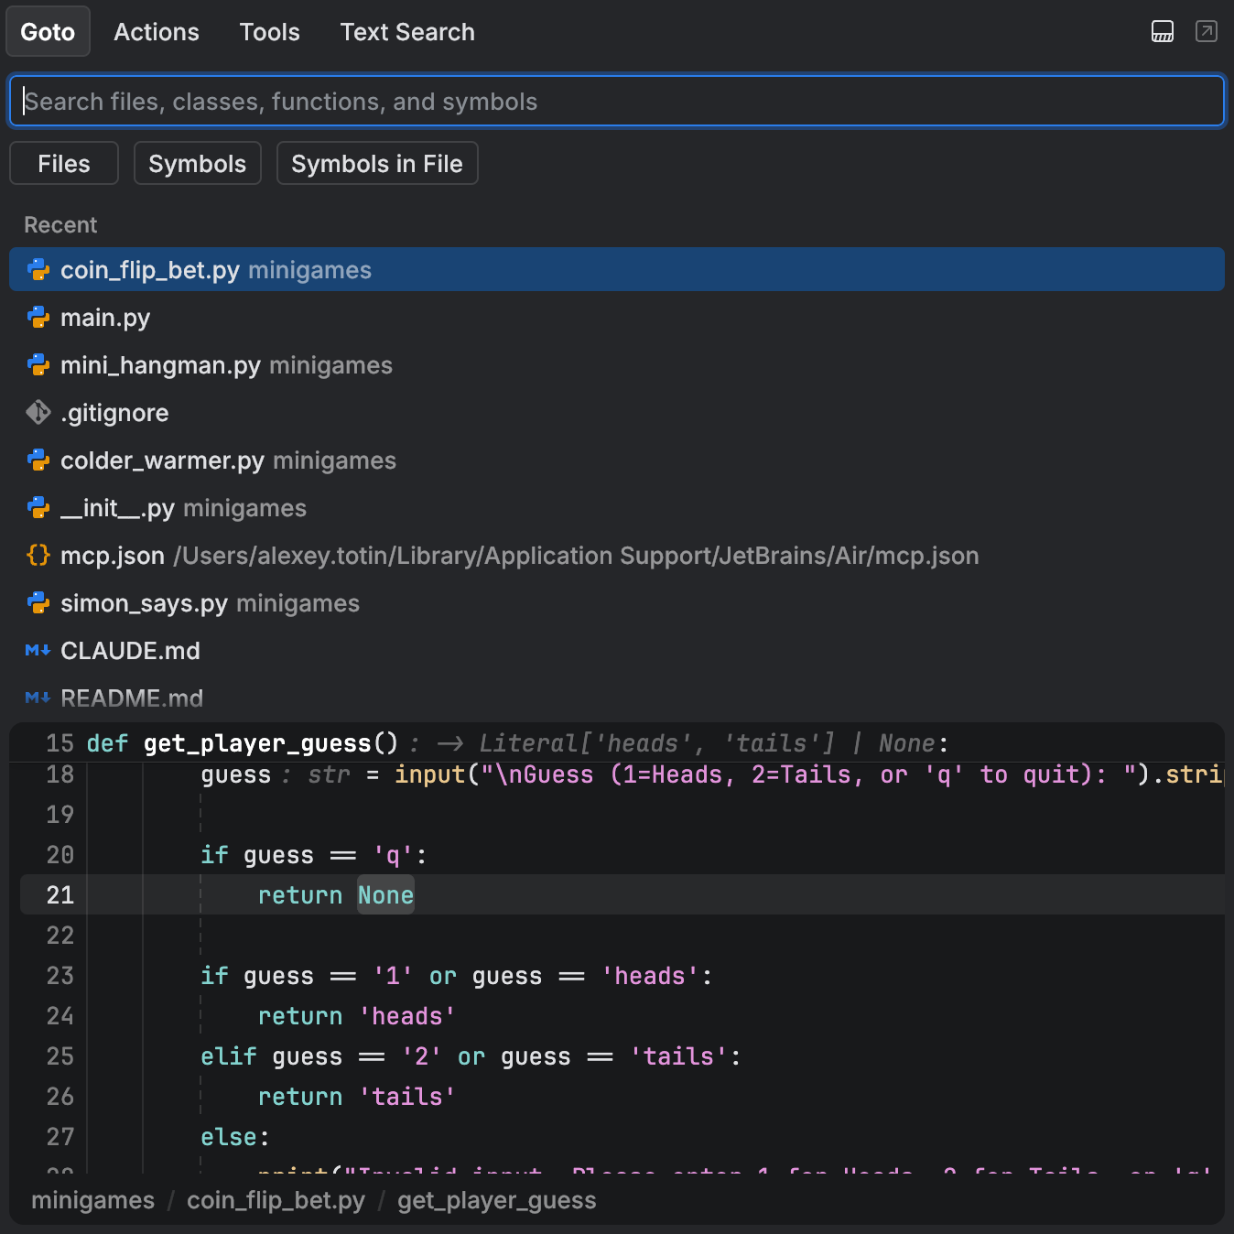Screen dimensions: 1234x1234
Task: Click the Markdown icon next to CLAUDE.md
Action: coord(38,651)
